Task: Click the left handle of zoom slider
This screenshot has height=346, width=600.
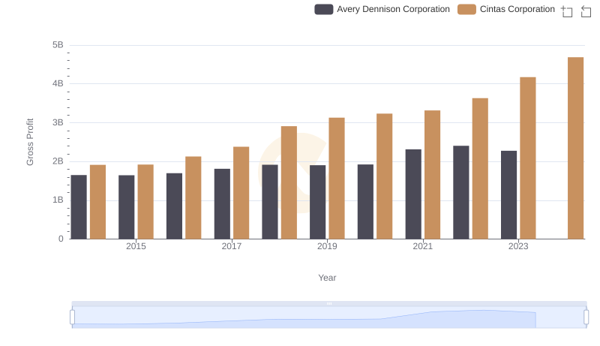Action: click(72, 317)
